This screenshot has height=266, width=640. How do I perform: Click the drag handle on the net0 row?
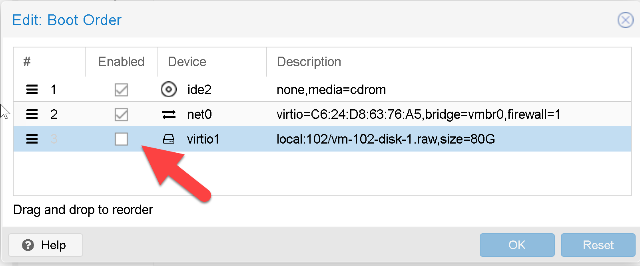pyautogui.click(x=32, y=114)
